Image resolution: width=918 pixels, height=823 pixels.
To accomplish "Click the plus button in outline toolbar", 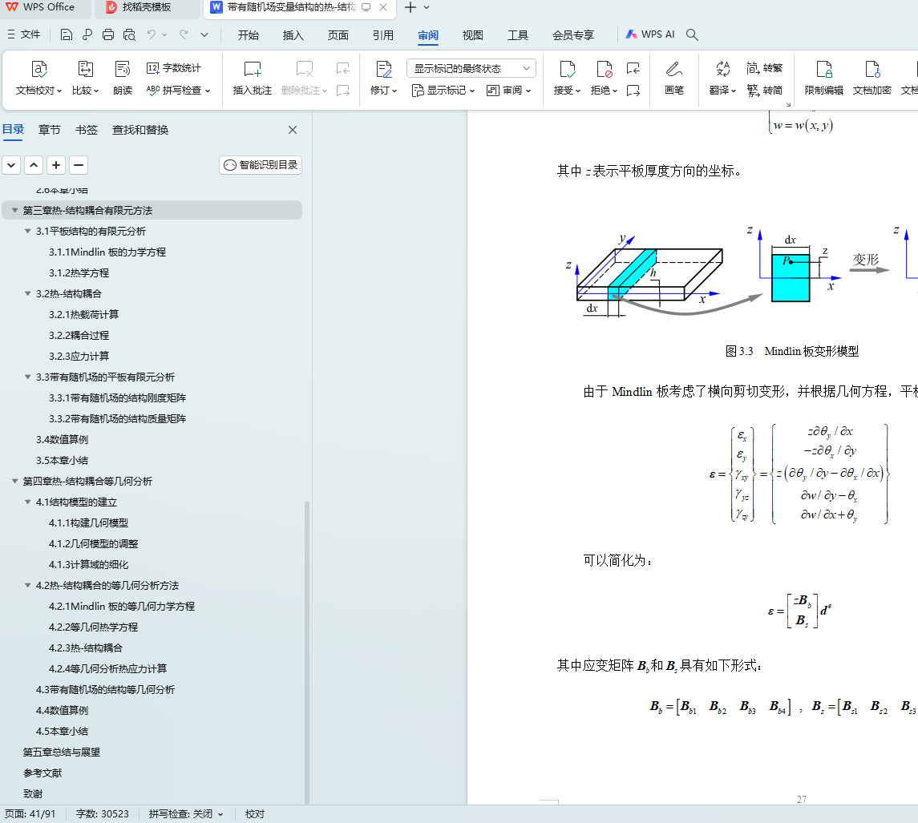I will (x=56, y=165).
